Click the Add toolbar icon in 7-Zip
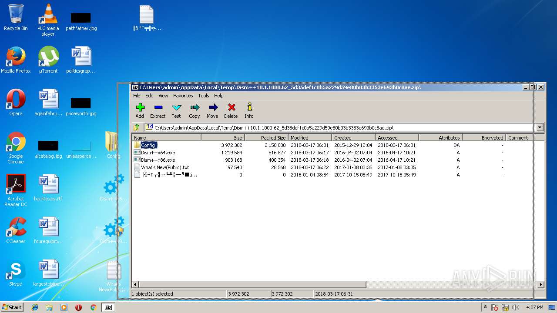This screenshot has height=313, width=557. (140, 110)
